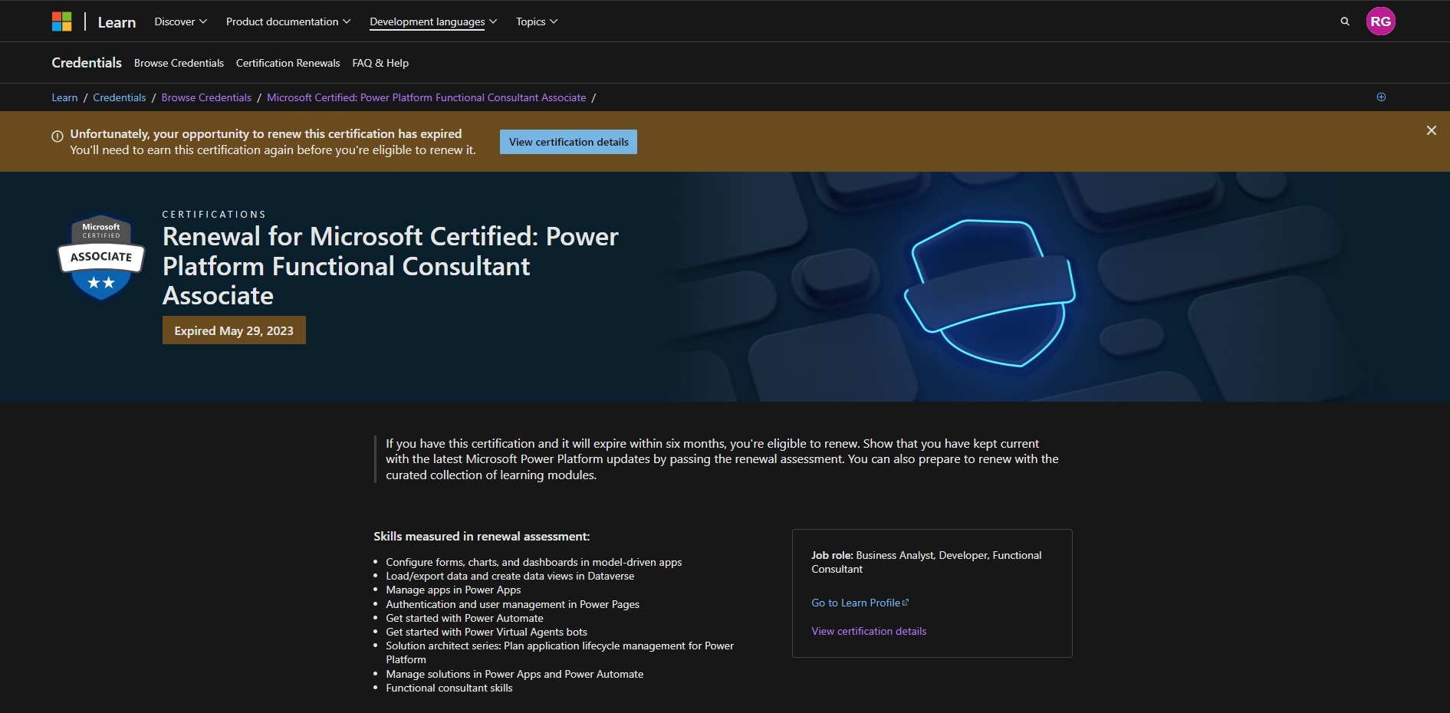Expand the Topics dropdown
The image size is (1450, 713).
pos(537,21)
